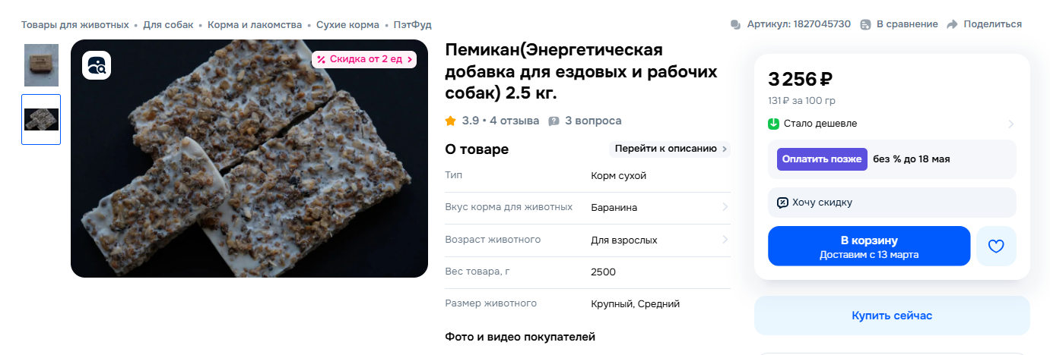The width and height of the screenshot is (1050, 355).
Task: Click the comparison icon near В сравнение
Action: click(865, 24)
